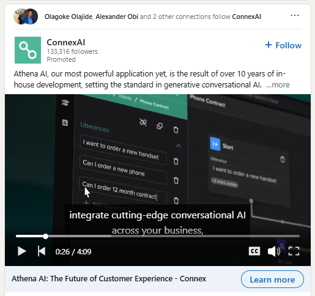Open Olagoke Olajide's profile link
Image resolution: width=315 pixels, height=296 pixels.
(x=69, y=17)
